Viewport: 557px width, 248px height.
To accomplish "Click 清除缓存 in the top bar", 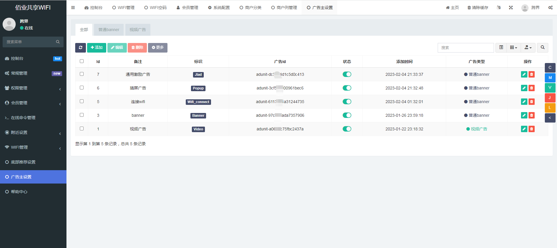I will point(478,8).
